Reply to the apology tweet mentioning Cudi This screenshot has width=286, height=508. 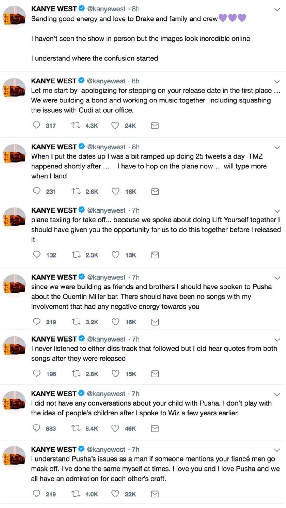pos(36,126)
